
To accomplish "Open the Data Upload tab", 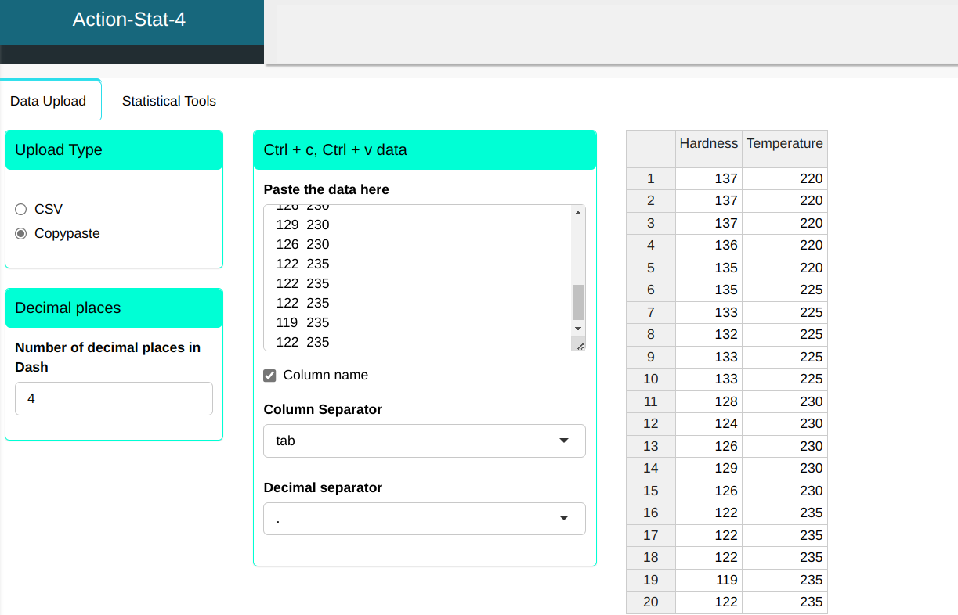I will (48, 101).
